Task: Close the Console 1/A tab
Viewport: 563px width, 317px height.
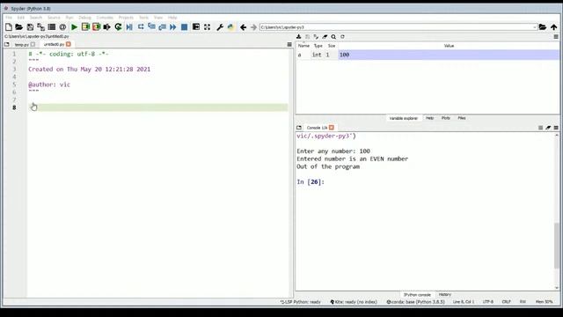Action: [x=332, y=128]
